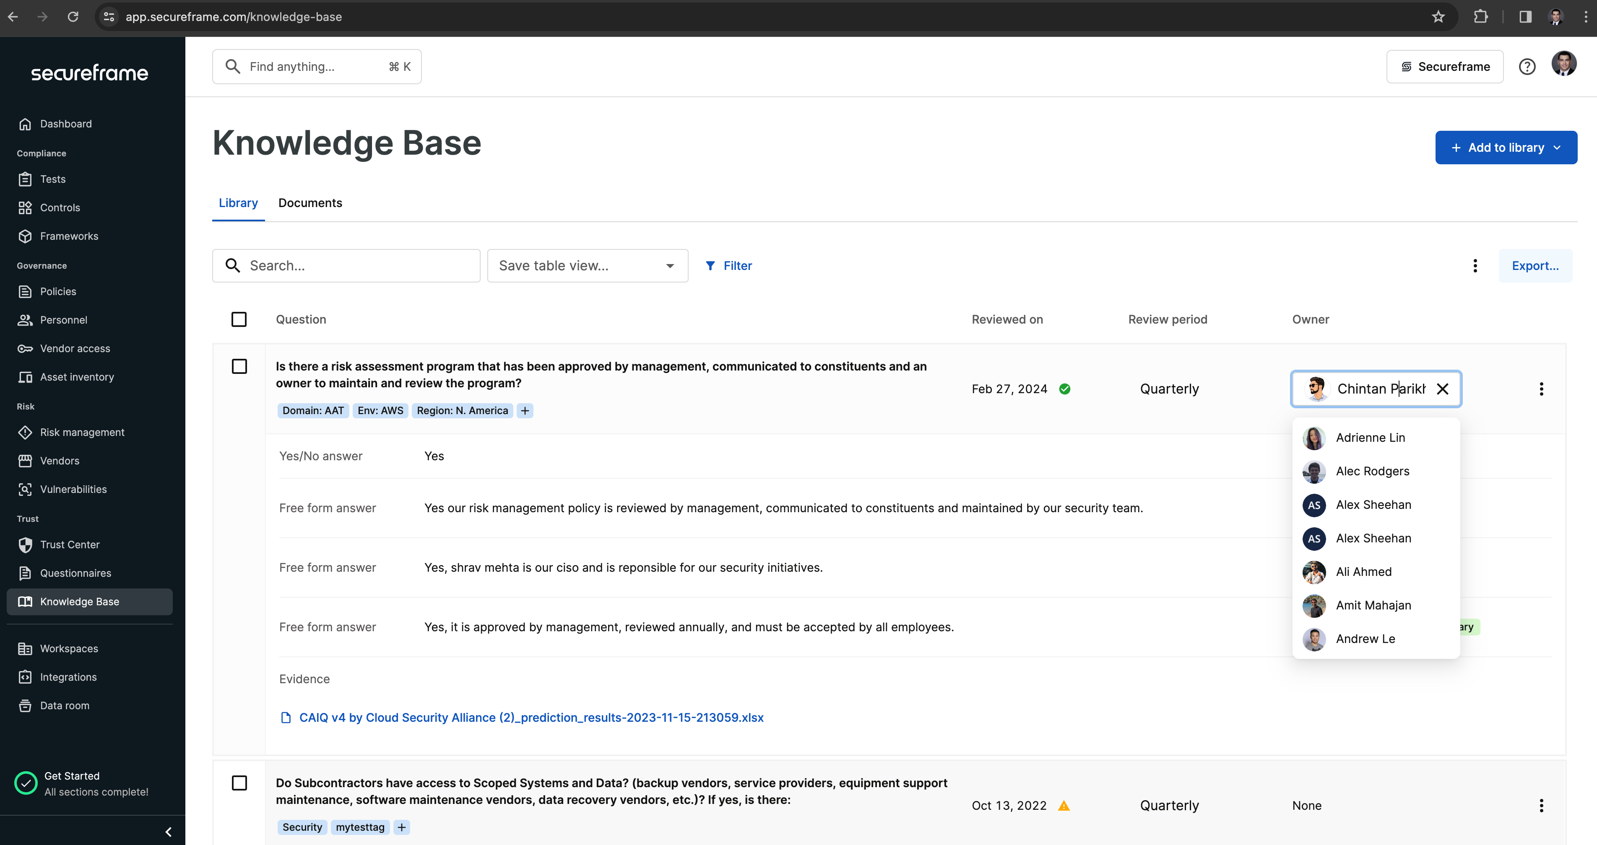The image size is (1597, 845).
Task: Open Personnel in sidebar
Action: 63,320
